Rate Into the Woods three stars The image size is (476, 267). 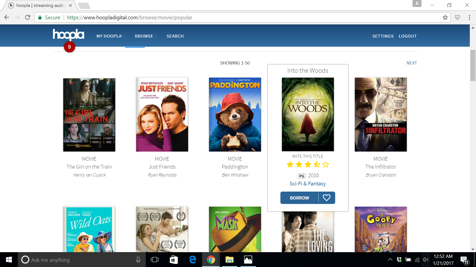coord(308,164)
